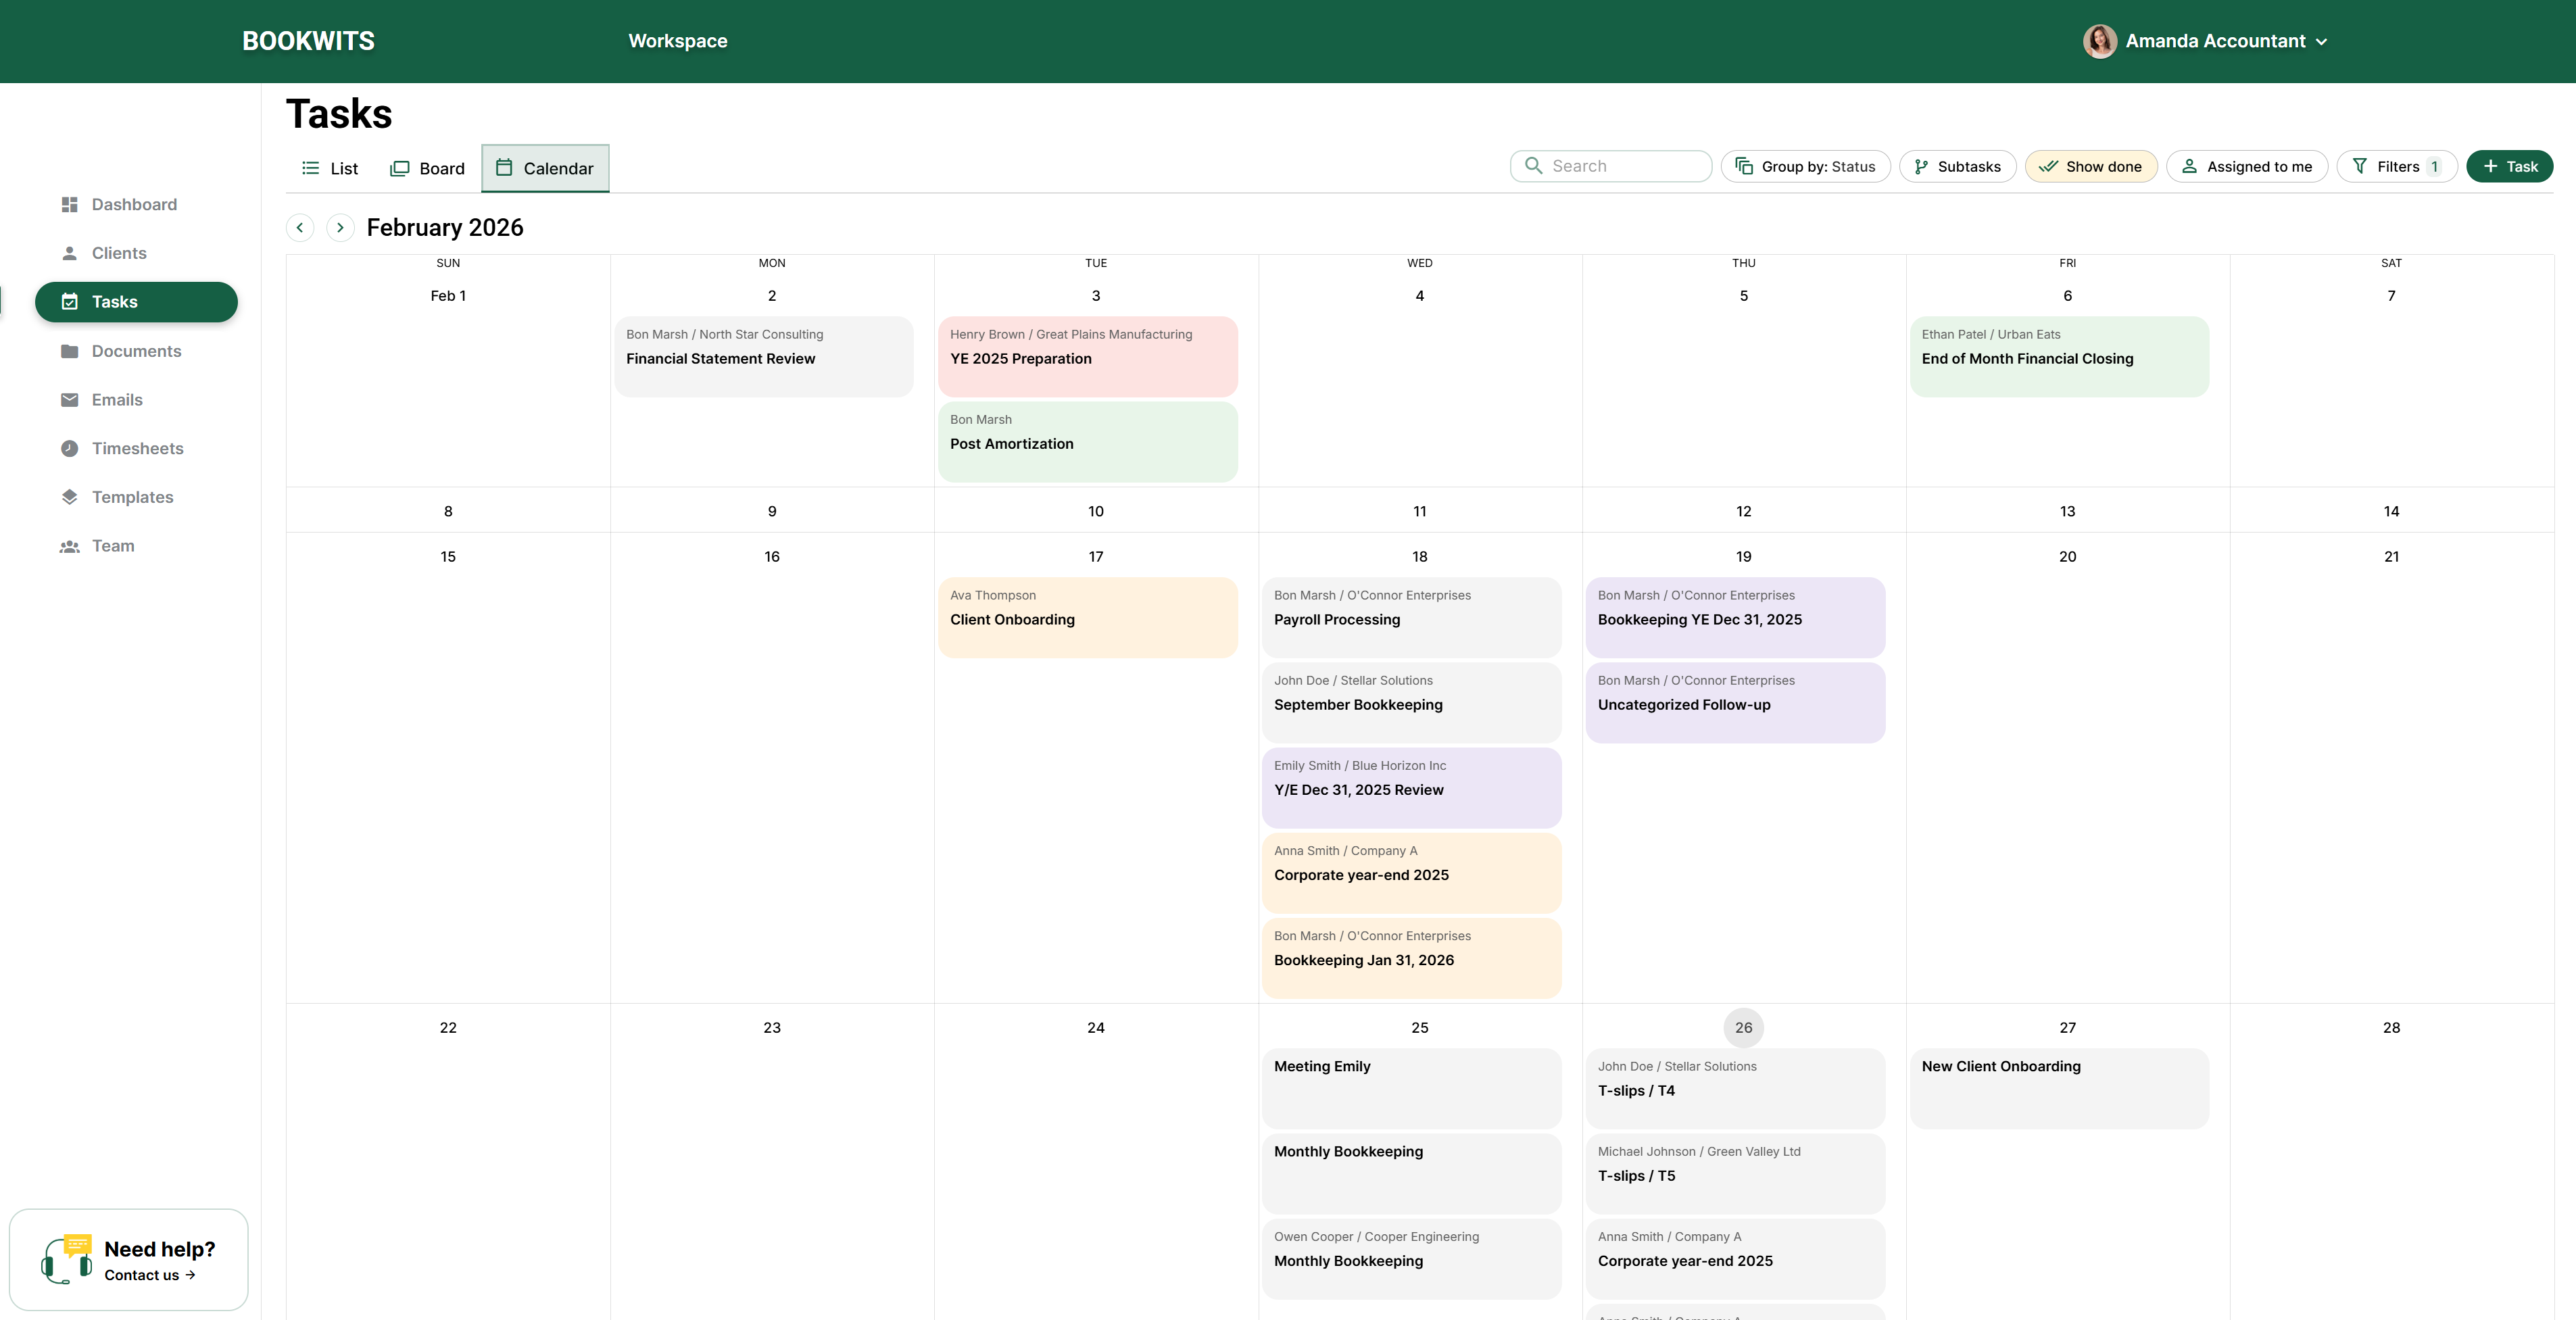Screen dimensions: 2576x1320
Task: Toggle the Show done filter
Action: click(x=2090, y=166)
